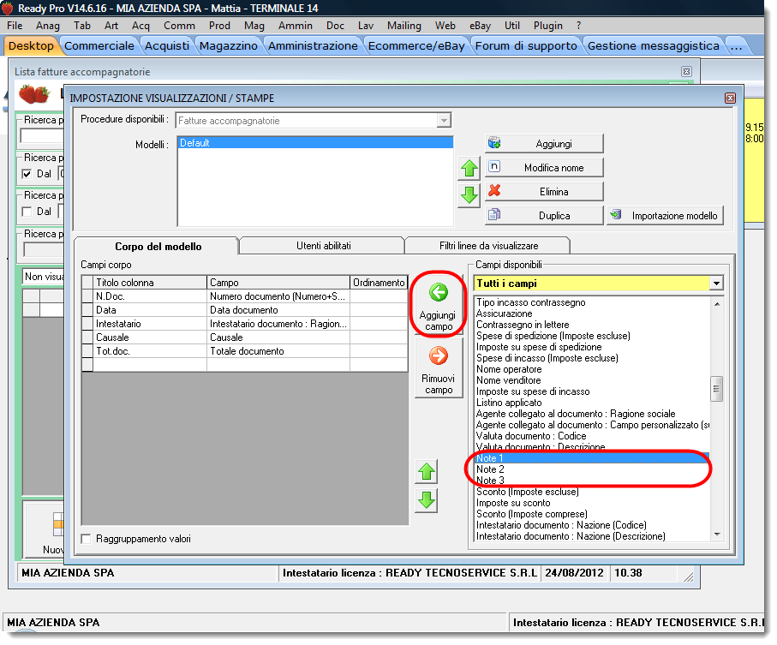Close the Impostazione visualizzazioni dialog
This screenshot has width=777, height=645.
pyautogui.click(x=730, y=99)
